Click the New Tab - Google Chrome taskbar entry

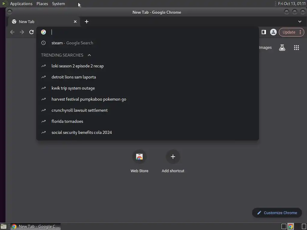point(35,226)
